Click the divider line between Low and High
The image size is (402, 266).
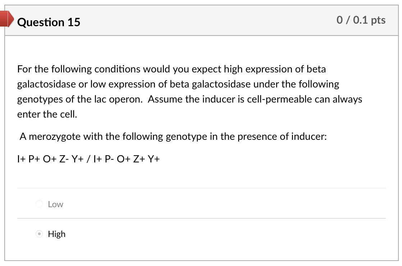click(201, 218)
